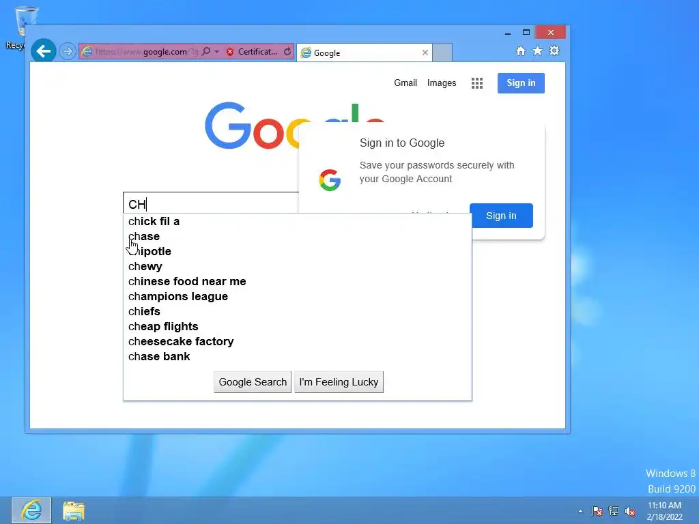Click into the Google search box

tap(211, 203)
